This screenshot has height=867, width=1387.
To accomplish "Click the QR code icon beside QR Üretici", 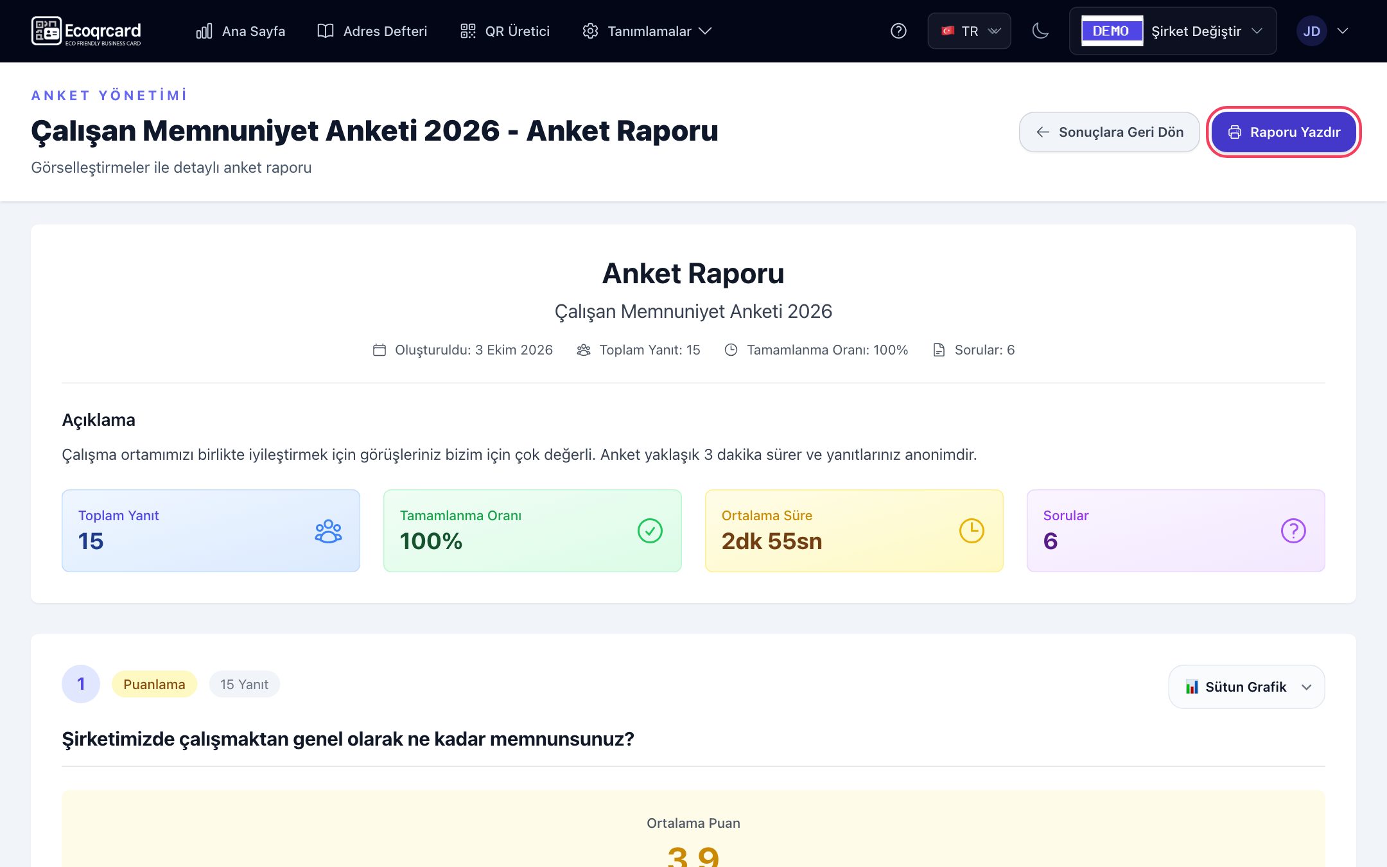I will (468, 31).
